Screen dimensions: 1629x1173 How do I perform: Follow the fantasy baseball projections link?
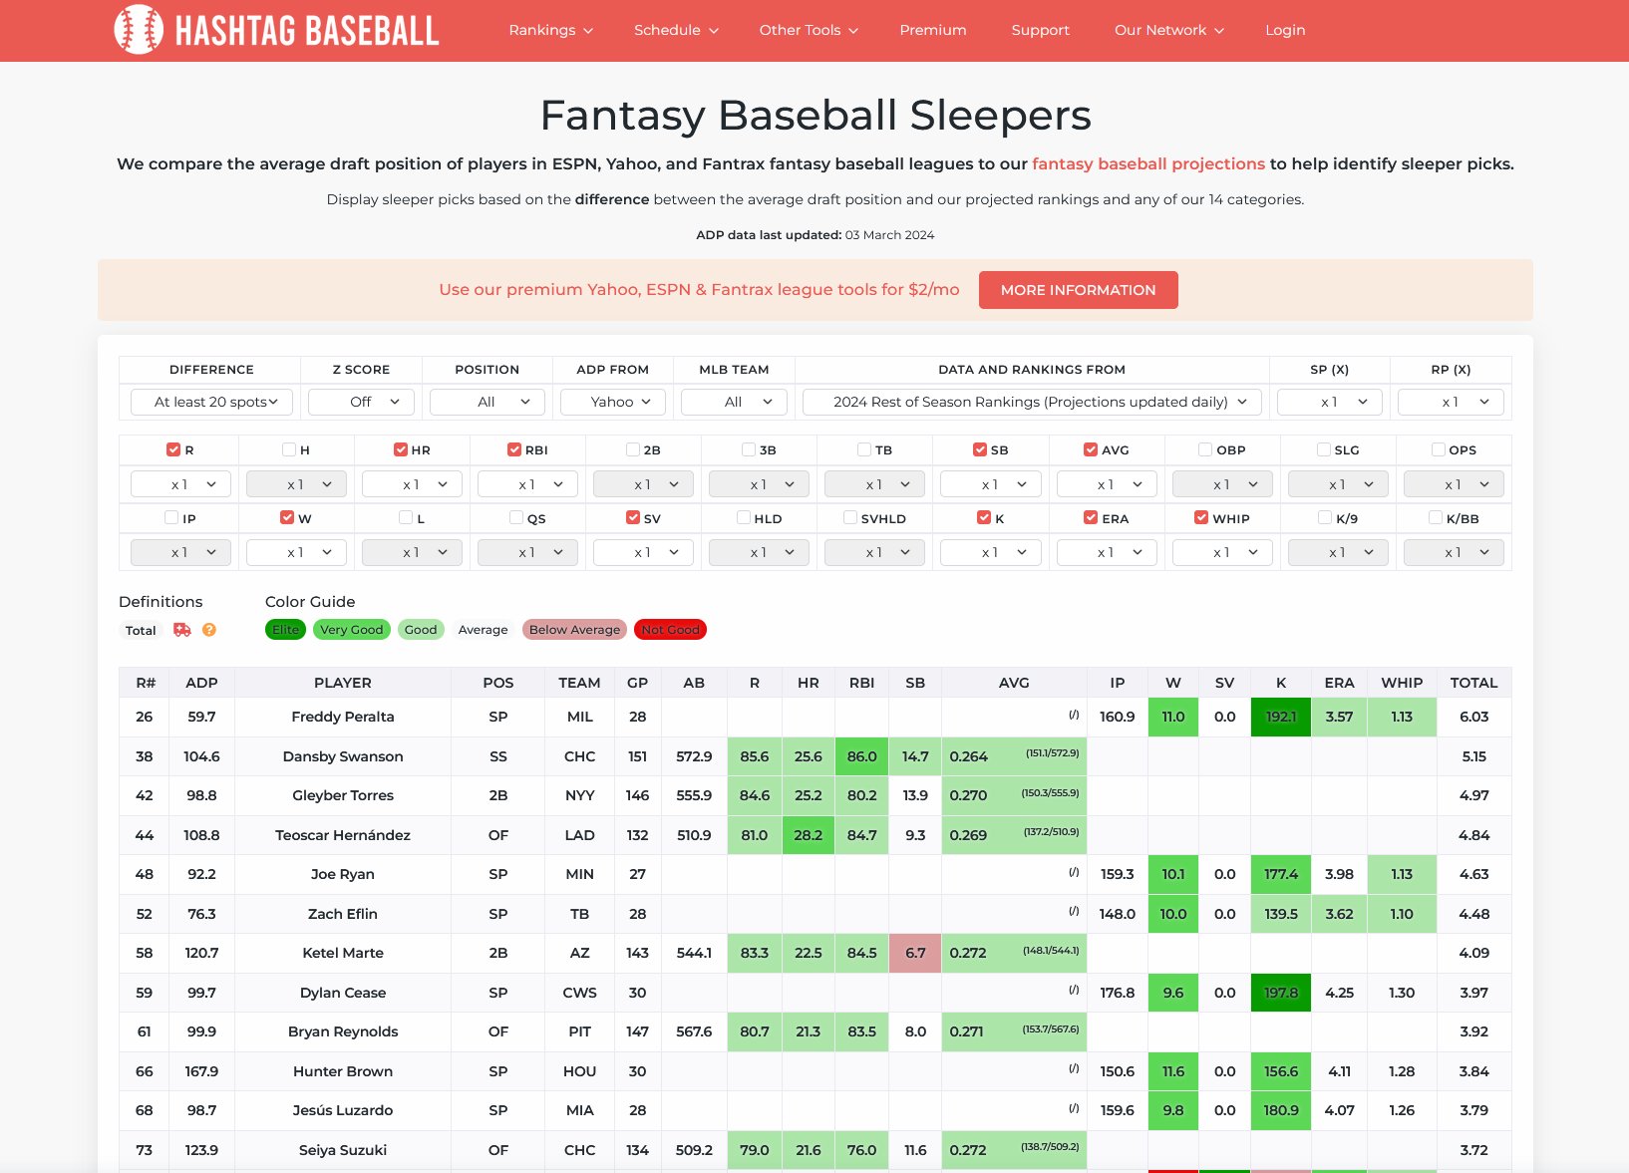click(x=1148, y=163)
